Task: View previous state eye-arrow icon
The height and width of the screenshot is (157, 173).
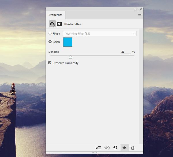Action: (x=107, y=148)
